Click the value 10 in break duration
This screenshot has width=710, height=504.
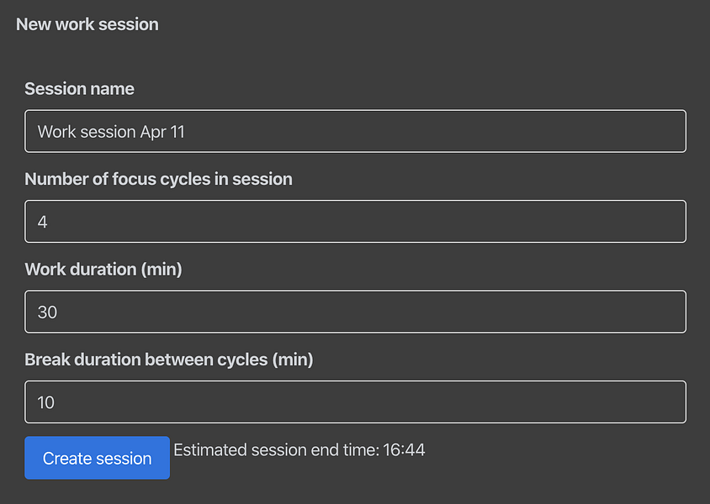46,403
